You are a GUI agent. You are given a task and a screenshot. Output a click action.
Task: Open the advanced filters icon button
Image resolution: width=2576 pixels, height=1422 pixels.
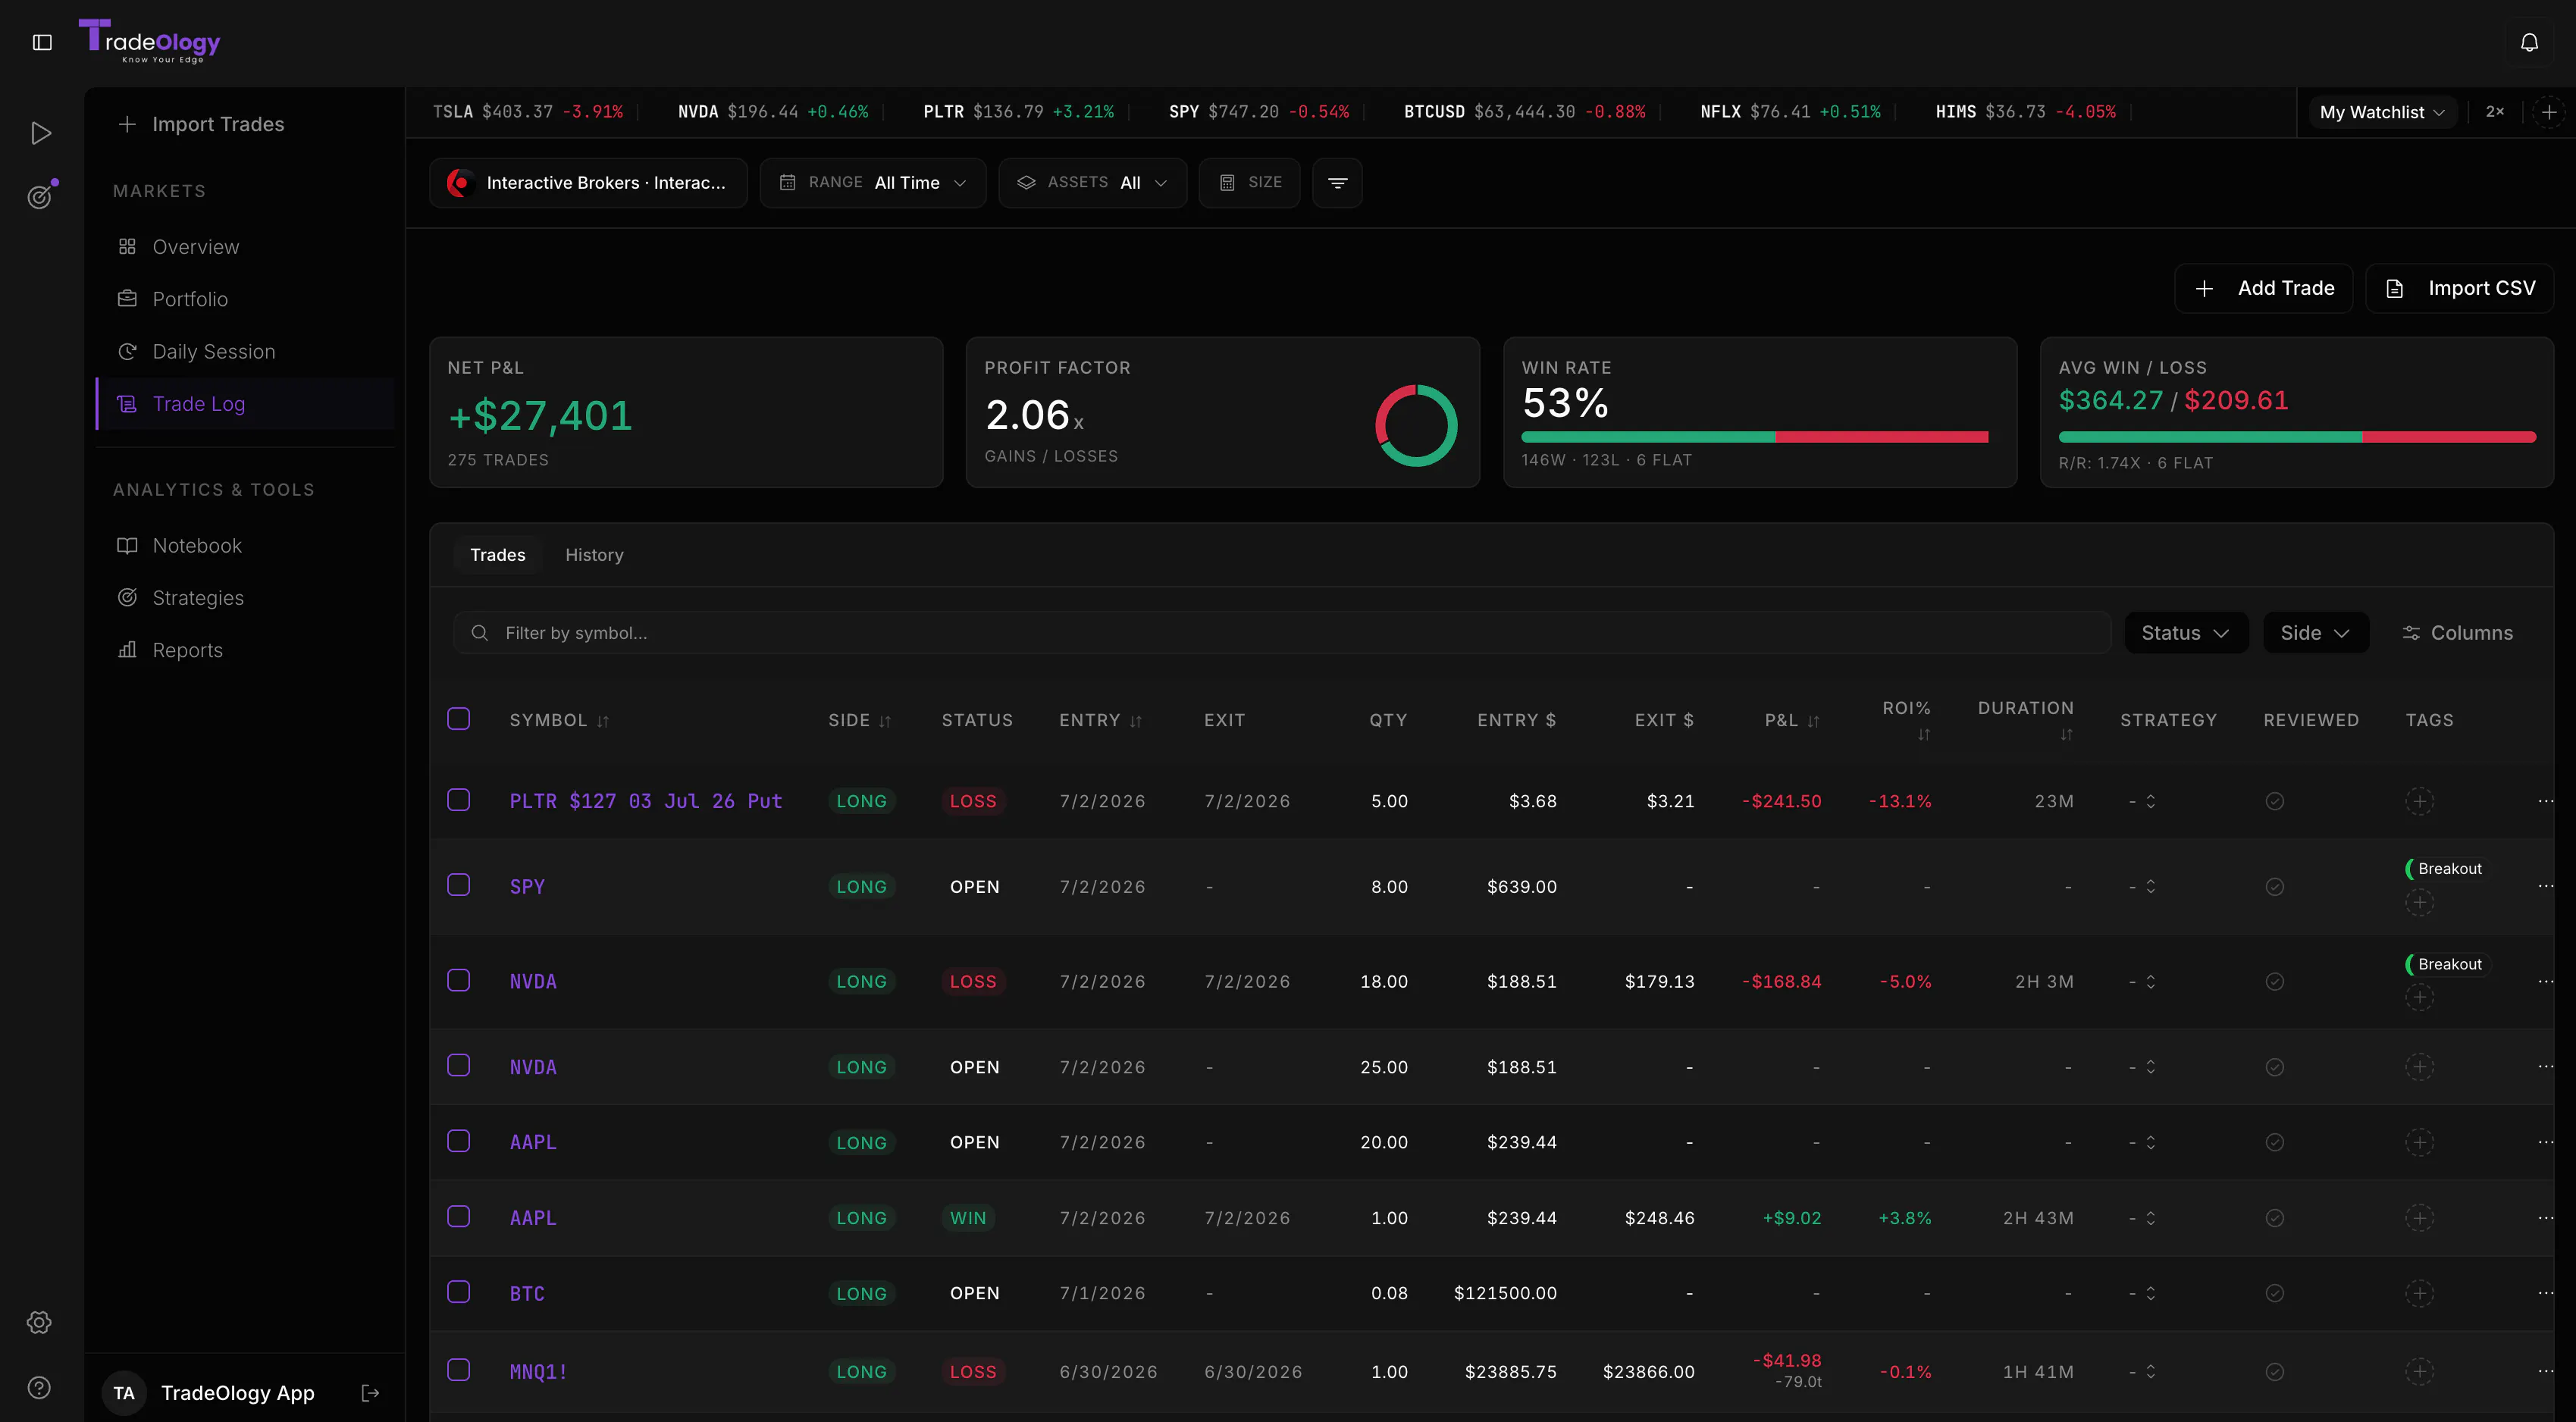click(1337, 183)
